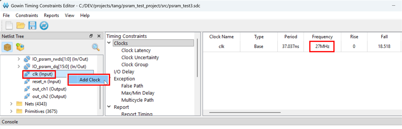
Task: Click the Timing Constraints vertical scrollbar
Action: pos(197,57)
